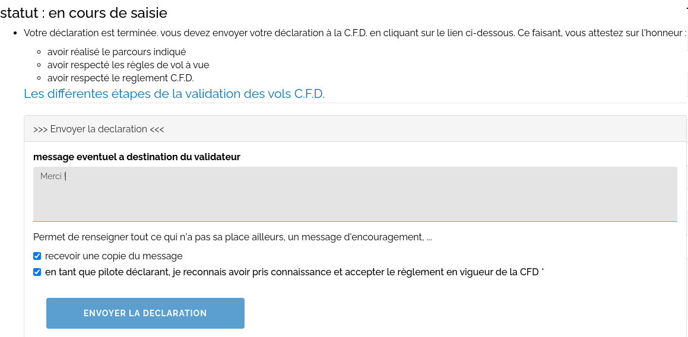688x337 pixels.
Task: Click 'C.F.D.' at end of blue link
Action: click(x=309, y=94)
